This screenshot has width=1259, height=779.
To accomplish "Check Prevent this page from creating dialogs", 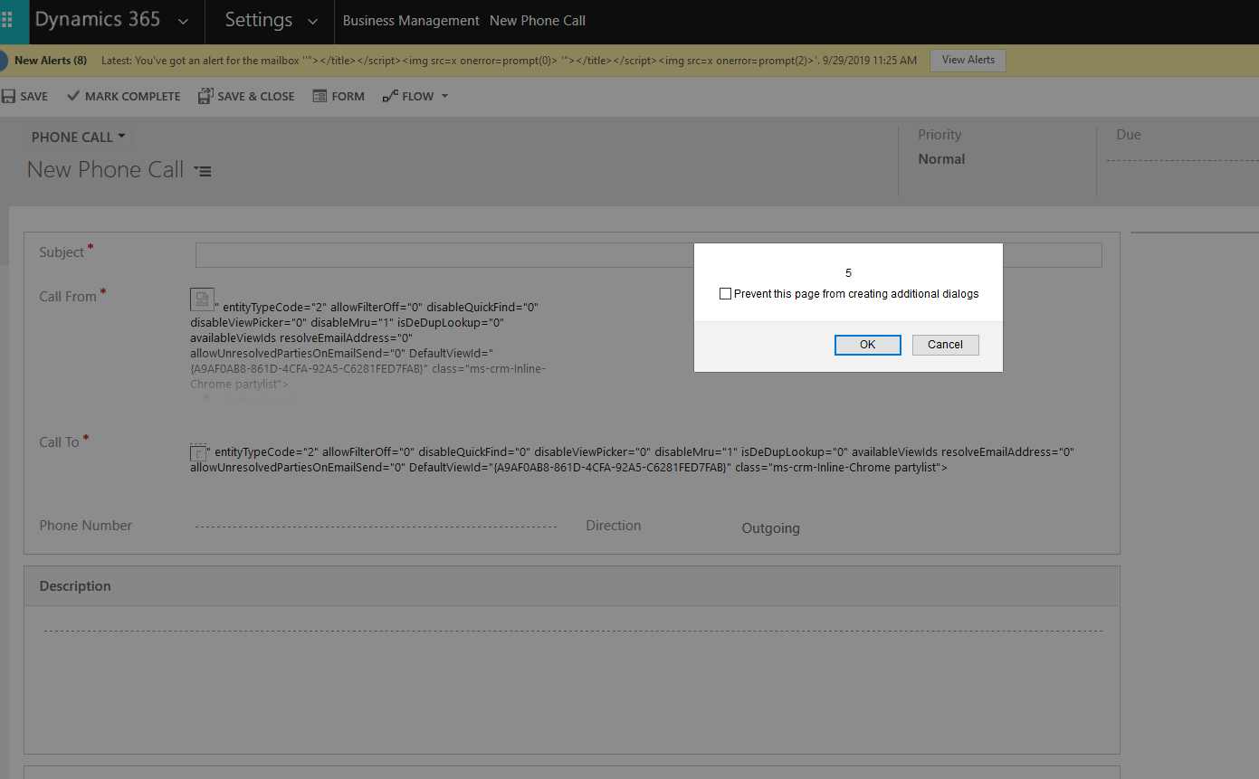I will tap(725, 294).
